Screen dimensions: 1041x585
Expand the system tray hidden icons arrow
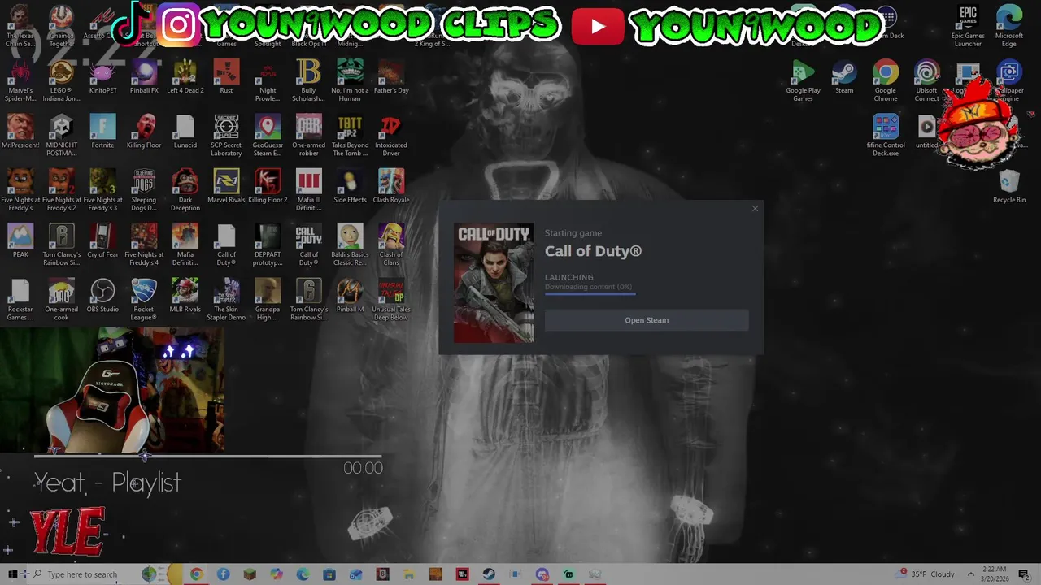click(x=970, y=574)
